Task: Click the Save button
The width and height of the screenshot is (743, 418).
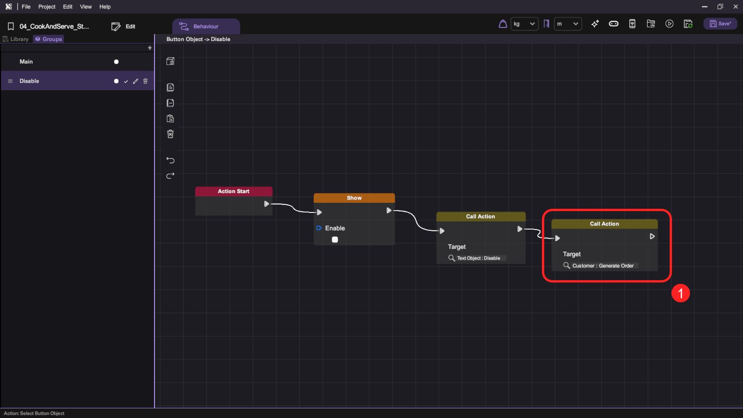Action: [x=720, y=24]
